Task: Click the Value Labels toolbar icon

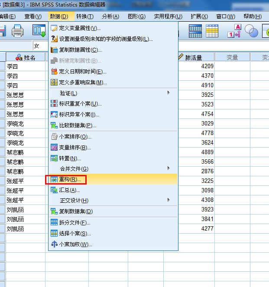Action: click(234, 31)
